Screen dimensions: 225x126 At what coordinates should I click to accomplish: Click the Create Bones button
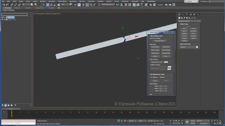click(x=155, y=47)
